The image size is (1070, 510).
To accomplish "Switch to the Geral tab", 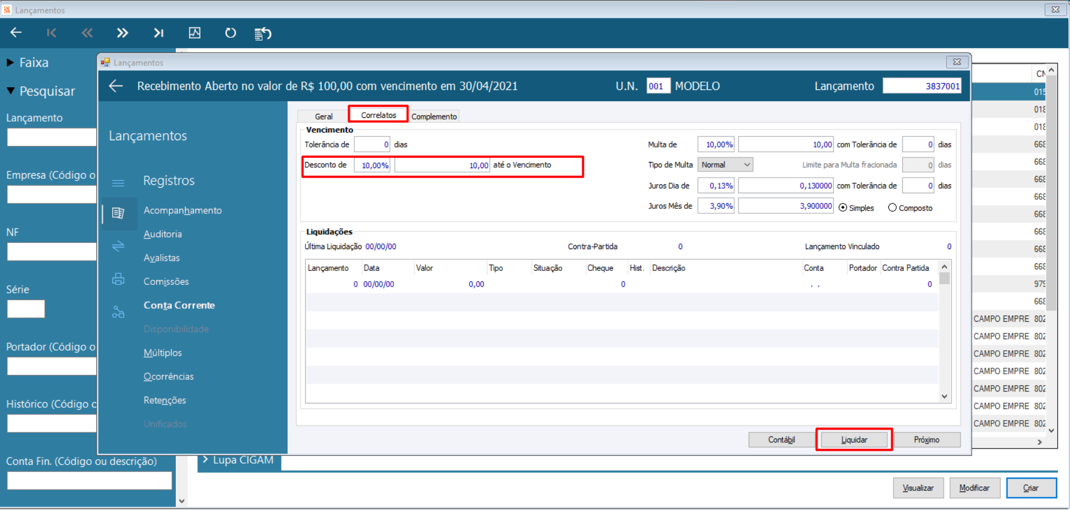I will (x=324, y=116).
